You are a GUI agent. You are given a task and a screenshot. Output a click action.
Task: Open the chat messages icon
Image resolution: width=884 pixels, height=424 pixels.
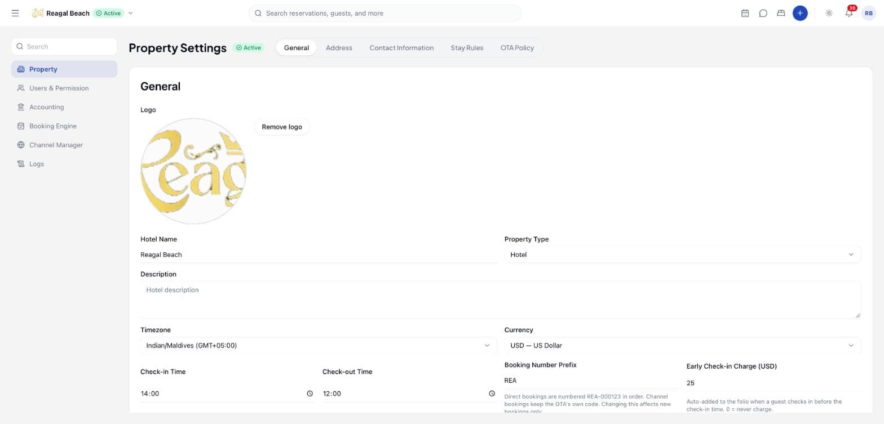coord(763,13)
